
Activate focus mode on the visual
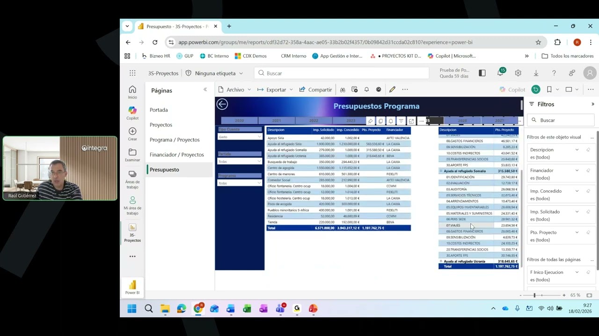411,121
